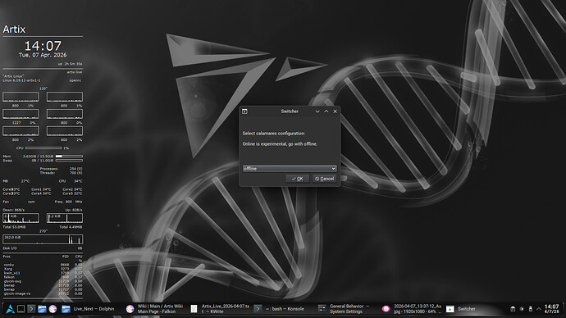Click the Disk I/O graph showing 262.0 KiB
566x318 pixels.
pos(43,239)
